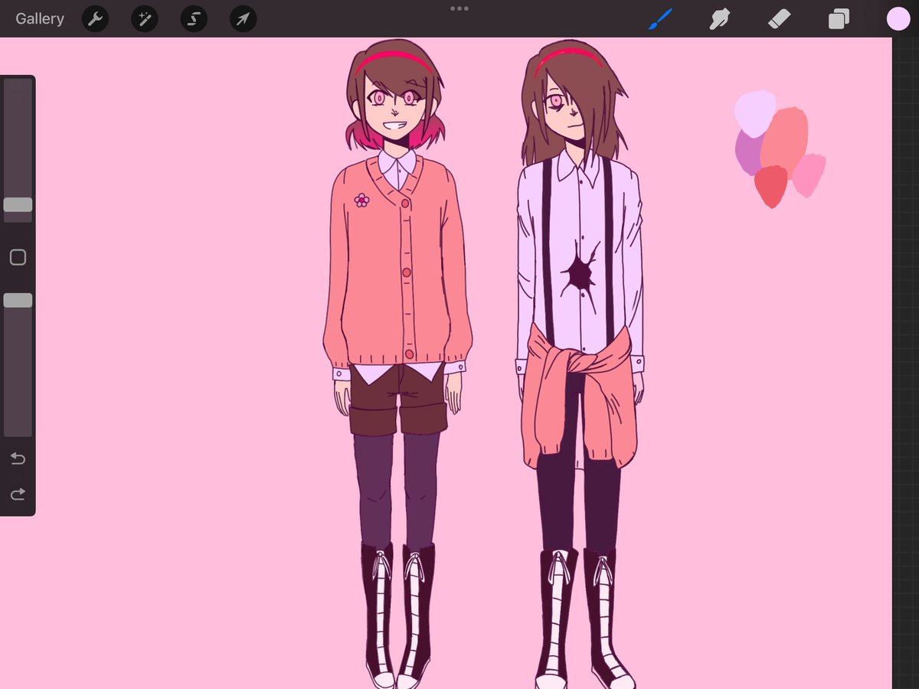919x689 pixels.
Task: Tap the salmon pink paint swatch on canvas
Action: coord(785,142)
